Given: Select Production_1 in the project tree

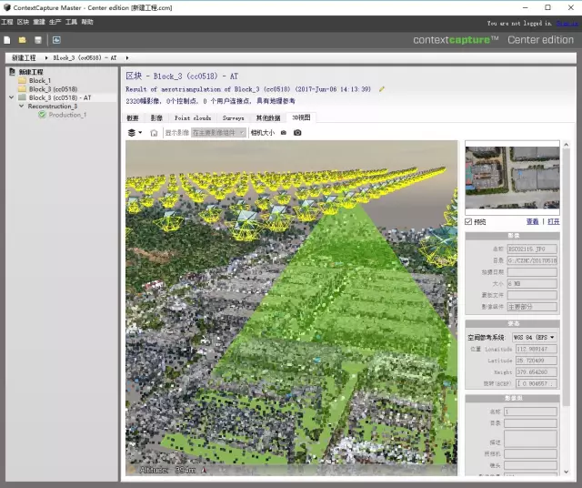Looking at the screenshot, I should click(x=67, y=115).
